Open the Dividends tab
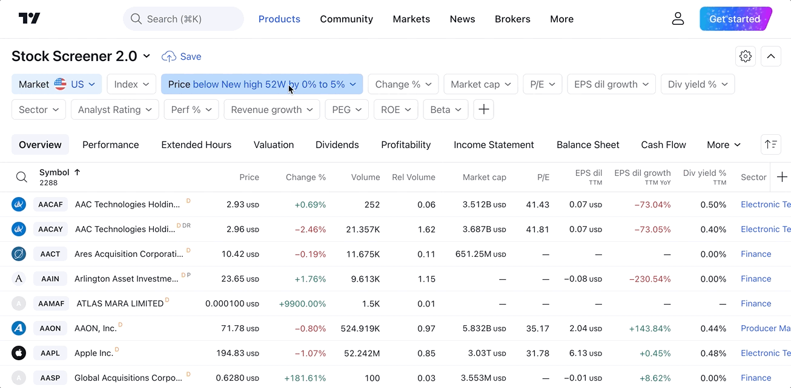Viewport: 791px width, 388px height. [337, 144]
